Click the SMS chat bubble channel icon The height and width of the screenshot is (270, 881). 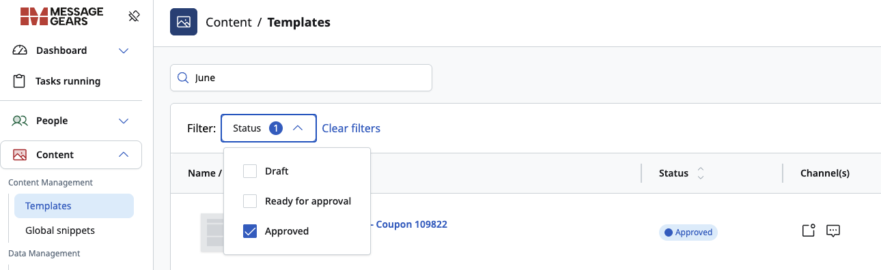(x=833, y=230)
